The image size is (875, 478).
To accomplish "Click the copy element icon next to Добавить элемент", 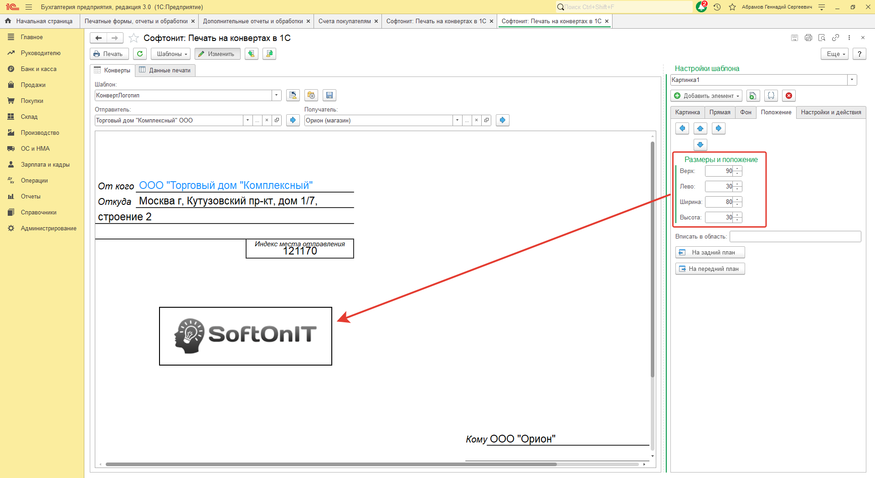I will click(x=753, y=96).
